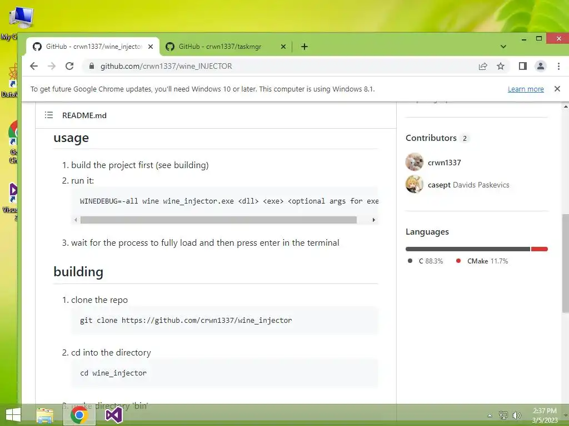
Task: Open the tab search dropdown chevron
Action: click(x=503, y=47)
